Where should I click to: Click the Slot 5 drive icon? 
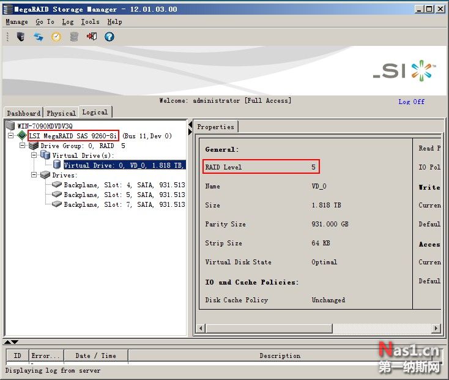[57, 194]
